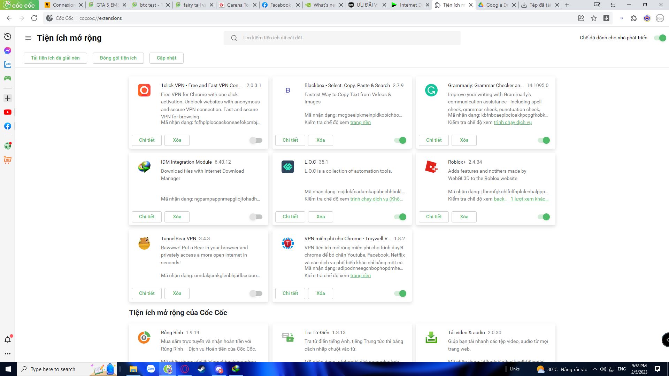Screen dimensions: 669x376
Task: Open the hamburger menu beside Tiện ích mở rộng
Action: 28,38
